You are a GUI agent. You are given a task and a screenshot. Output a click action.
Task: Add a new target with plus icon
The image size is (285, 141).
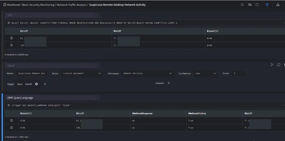tap(45, 84)
